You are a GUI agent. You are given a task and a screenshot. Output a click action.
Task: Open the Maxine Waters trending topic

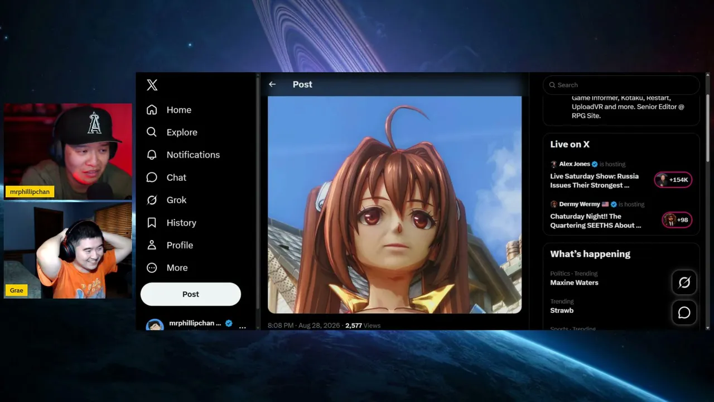[574, 283]
